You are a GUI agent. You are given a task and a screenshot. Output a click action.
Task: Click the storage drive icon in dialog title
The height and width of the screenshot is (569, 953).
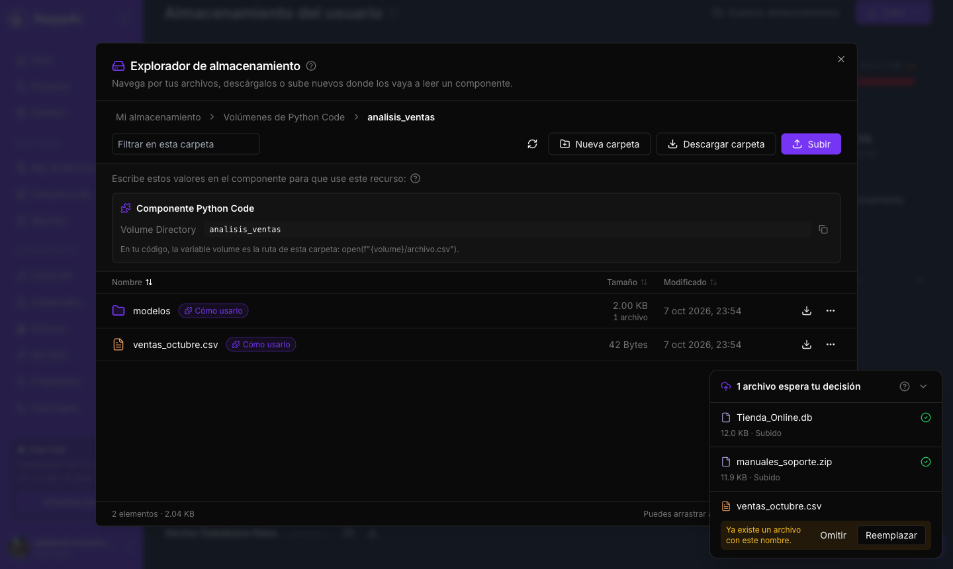[118, 66]
